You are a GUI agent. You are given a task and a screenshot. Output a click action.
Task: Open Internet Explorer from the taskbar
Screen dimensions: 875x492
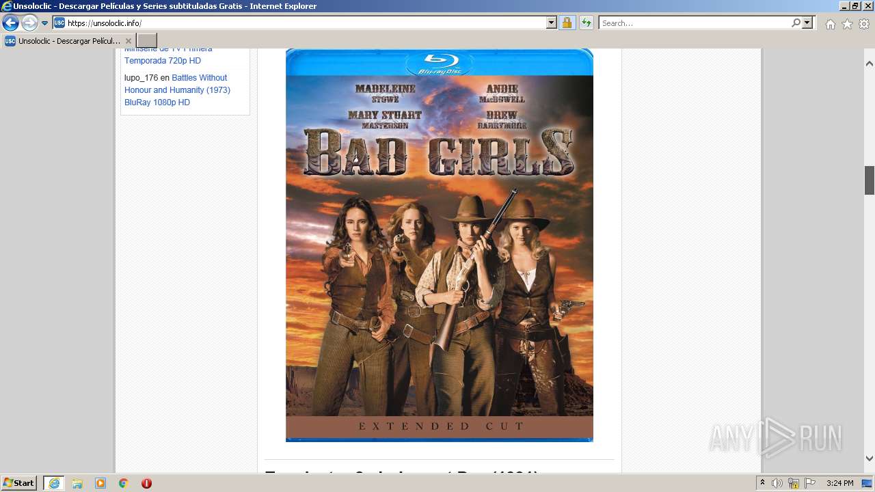point(53,483)
